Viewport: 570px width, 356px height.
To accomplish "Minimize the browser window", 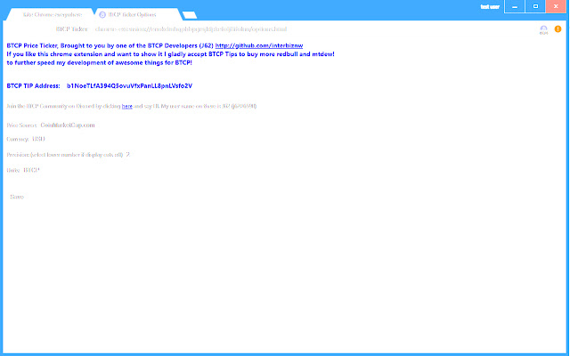I will click(516, 6).
